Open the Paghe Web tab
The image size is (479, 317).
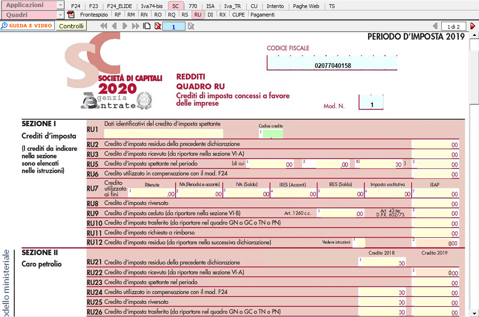pos(306,6)
